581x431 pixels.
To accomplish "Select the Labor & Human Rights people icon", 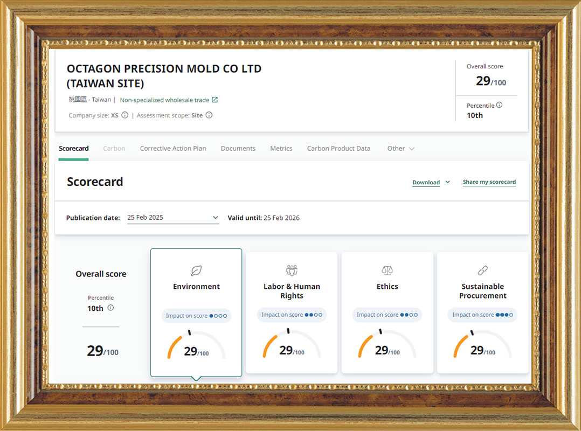I will click(292, 270).
